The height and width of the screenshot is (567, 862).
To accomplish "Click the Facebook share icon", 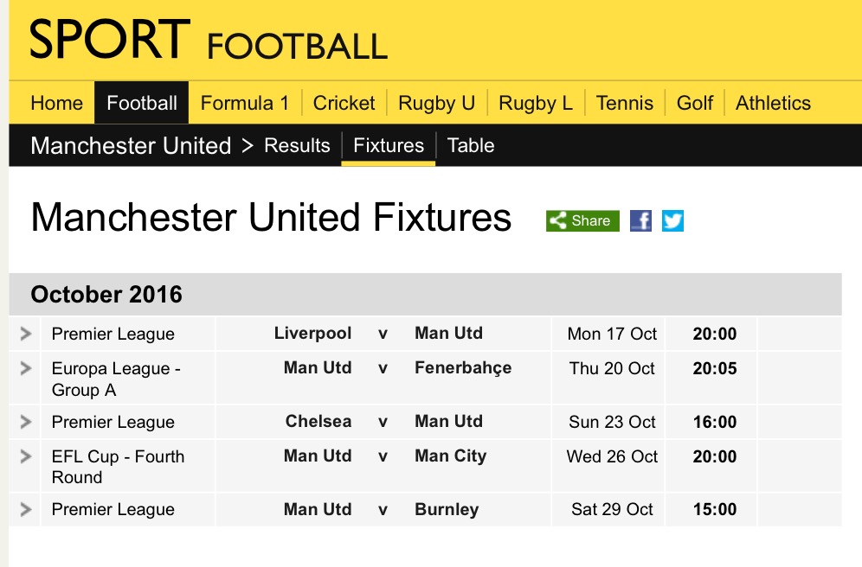I will pyautogui.click(x=640, y=221).
